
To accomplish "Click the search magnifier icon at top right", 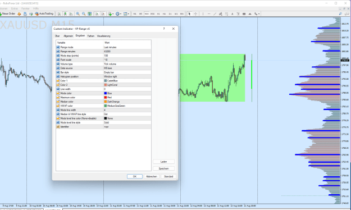I will tap(340, 14).
